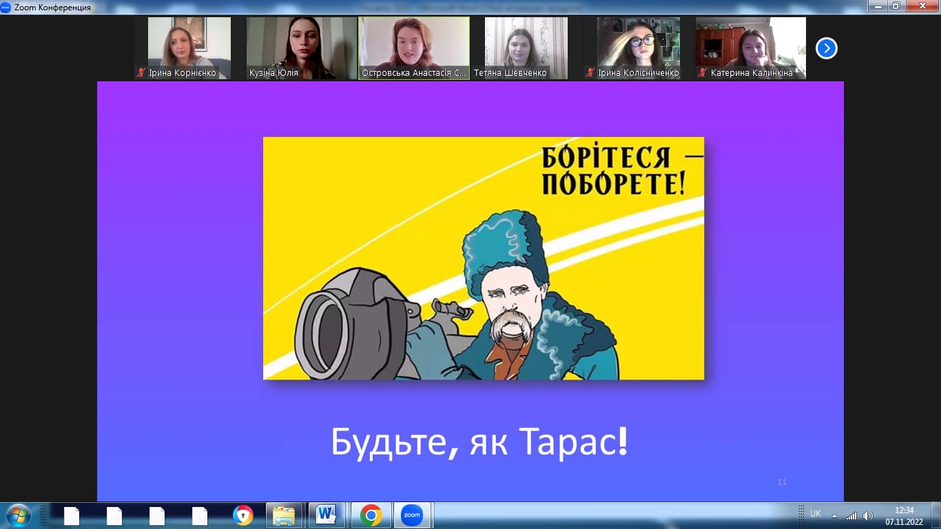Click the taskbar clock showing 12:34

tap(904, 515)
